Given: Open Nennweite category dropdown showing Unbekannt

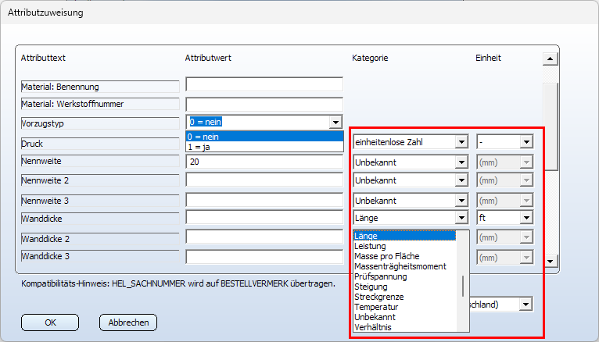Looking at the screenshot, I should pyautogui.click(x=461, y=162).
